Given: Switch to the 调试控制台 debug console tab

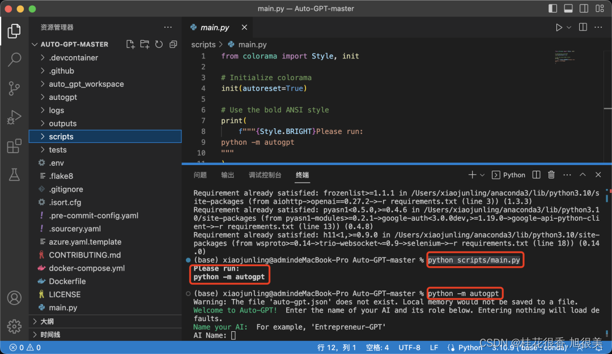Looking at the screenshot, I should [x=265, y=175].
